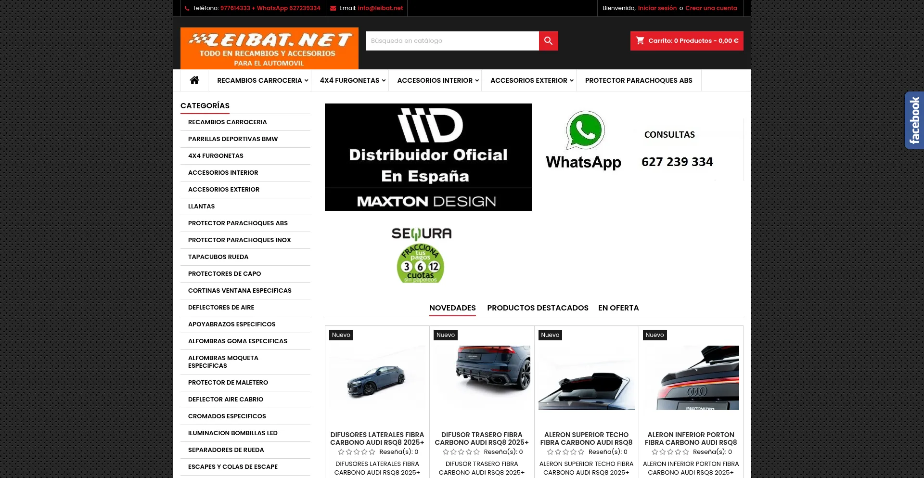The image size is (924, 478).
Task: Switch to En Oferta tab
Action: [x=618, y=308]
